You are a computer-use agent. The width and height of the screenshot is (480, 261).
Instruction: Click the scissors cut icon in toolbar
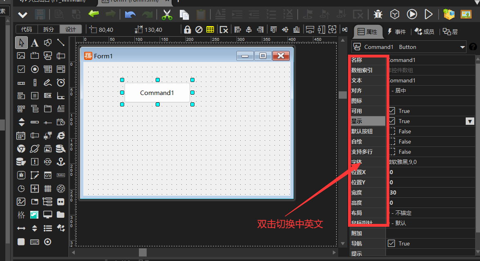[x=167, y=15]
